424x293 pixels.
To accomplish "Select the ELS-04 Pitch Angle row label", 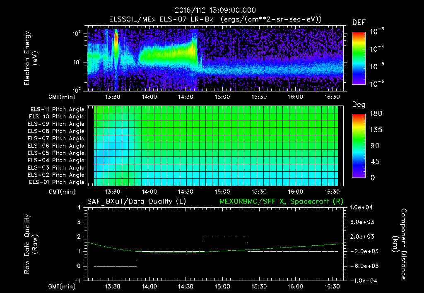I will click(x=56, y=160).
